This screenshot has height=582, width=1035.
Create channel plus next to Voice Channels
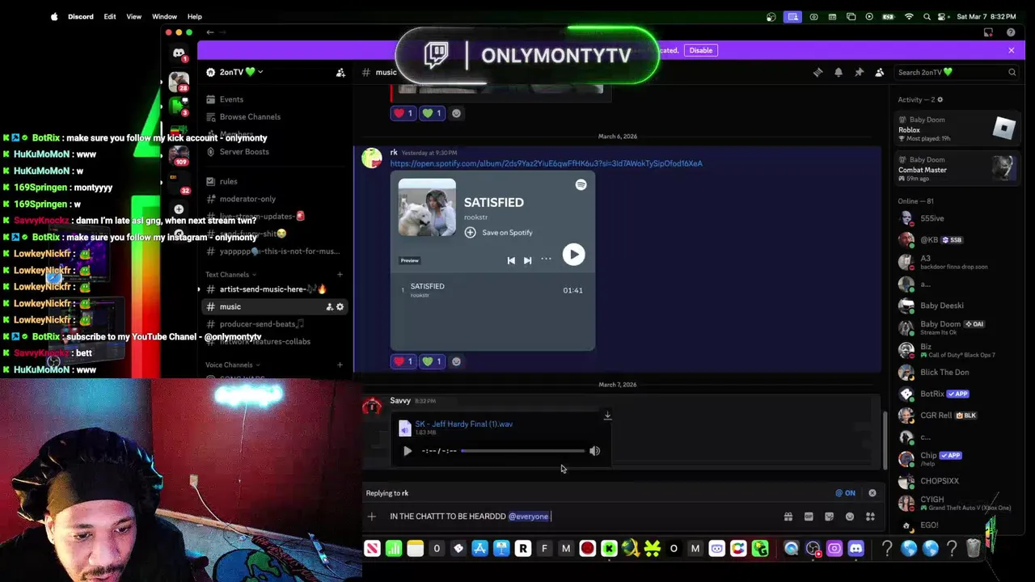tap(340, 365)
